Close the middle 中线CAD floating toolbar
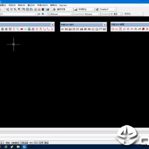This screenshot has width=149, height=149. pyautogui.click(x=105, y=25)
